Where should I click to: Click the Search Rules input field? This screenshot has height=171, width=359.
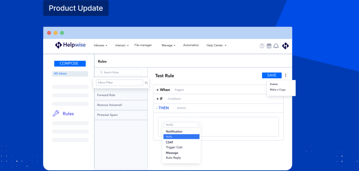120,72
